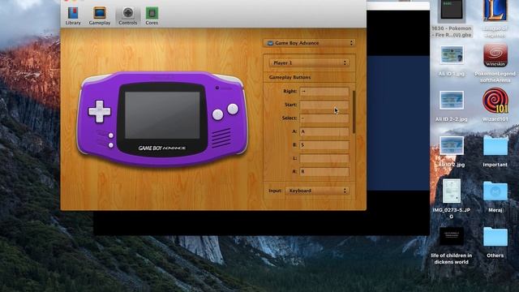Open the Library preferences tab
The height and width of the screenshot is (292, 519).
click(73, 16)
